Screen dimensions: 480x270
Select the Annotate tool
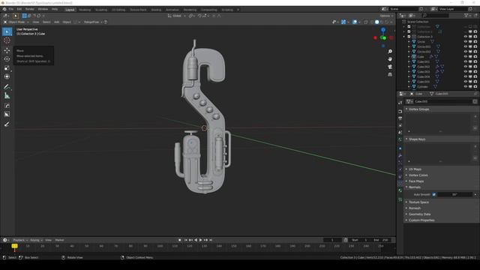point(7,87)
